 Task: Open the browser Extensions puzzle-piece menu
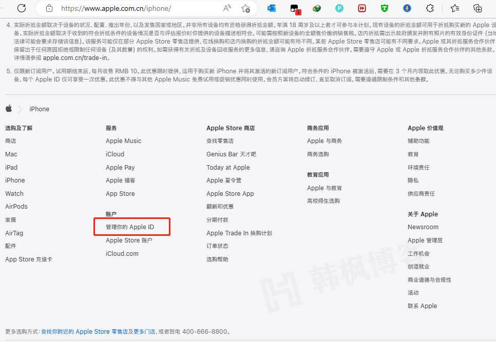[x=430, y=8]
